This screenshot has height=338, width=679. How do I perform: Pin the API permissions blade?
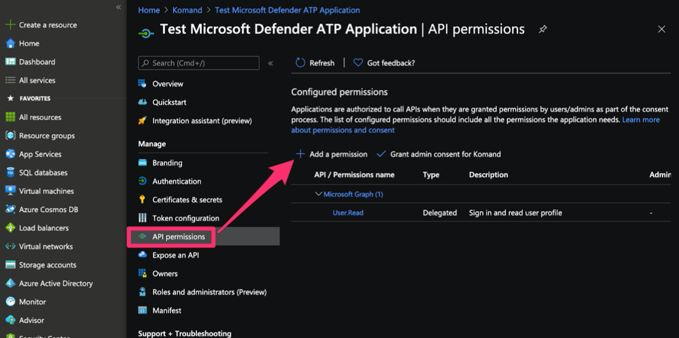pos(542,29)
